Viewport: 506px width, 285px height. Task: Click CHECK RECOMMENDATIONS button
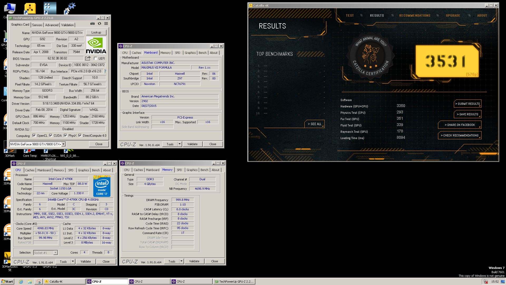point(460,135)
